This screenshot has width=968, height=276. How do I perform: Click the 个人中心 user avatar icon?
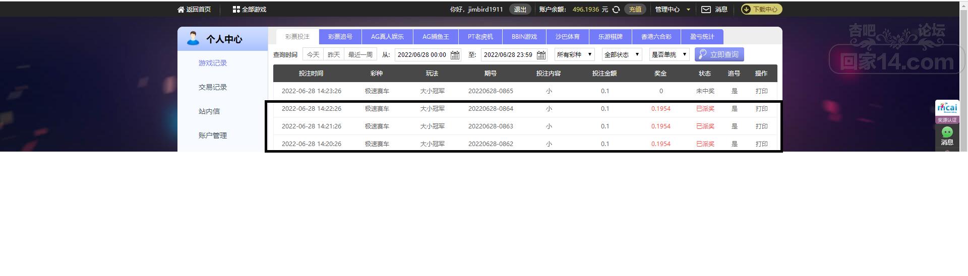[x=193, y=38]
